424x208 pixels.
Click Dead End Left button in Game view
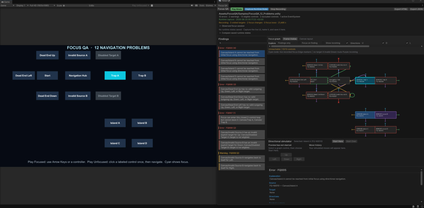tap(24, 75)
